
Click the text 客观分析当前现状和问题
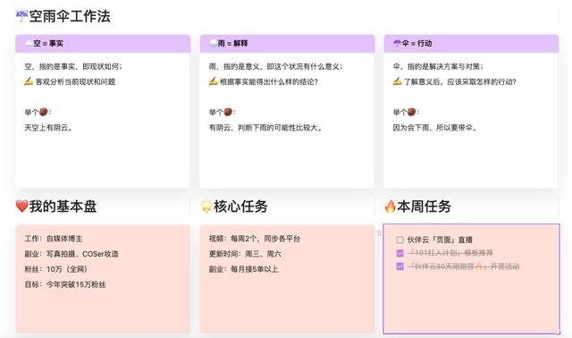[x=75, y=81]
